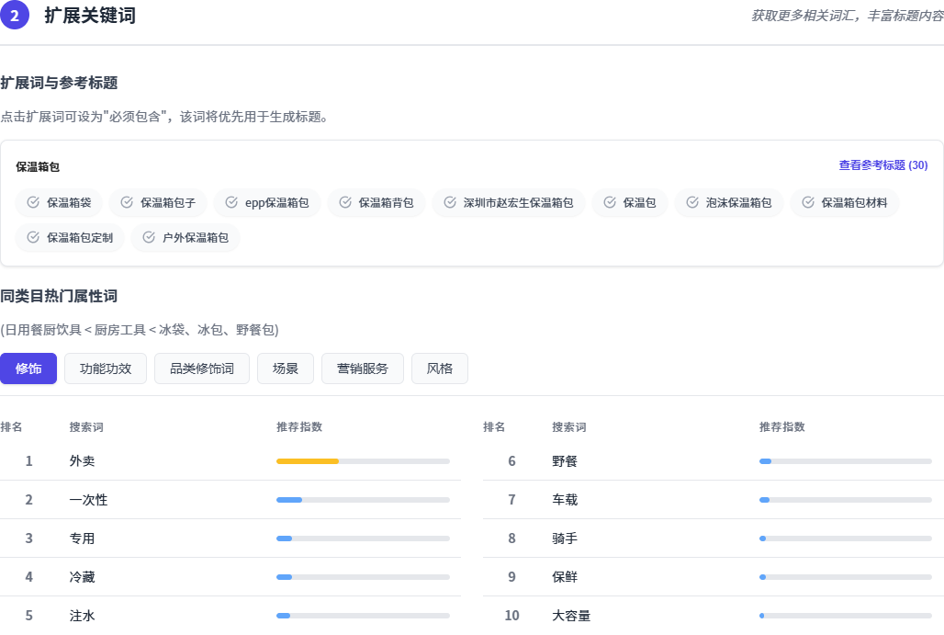This screenshot has height=635, width=944.
Task: Select the search term 一次性
Action: (88, 500)
